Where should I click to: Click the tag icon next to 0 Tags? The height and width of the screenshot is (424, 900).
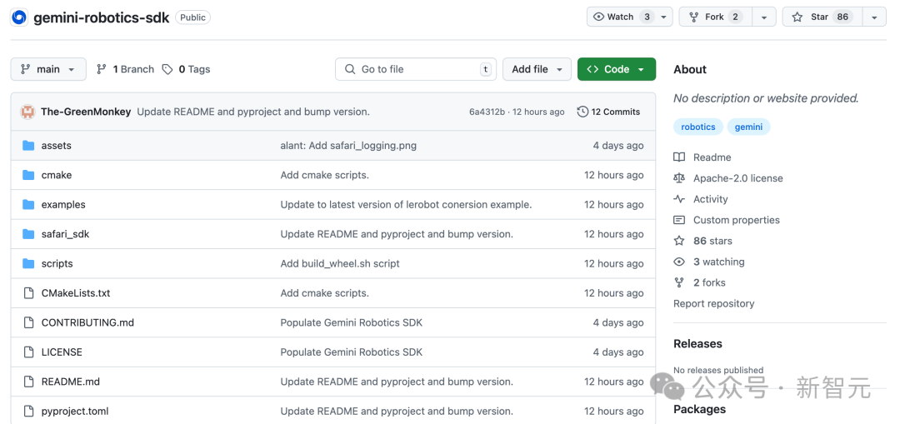[x=167, y=69]
